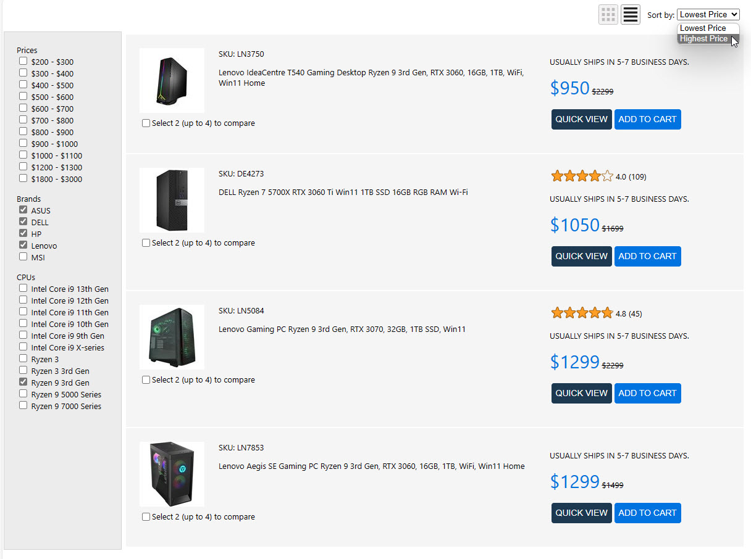Screen dimensions: 751x559
Task: Check the $900 - $1000 price filter
Action: [23, 144]
